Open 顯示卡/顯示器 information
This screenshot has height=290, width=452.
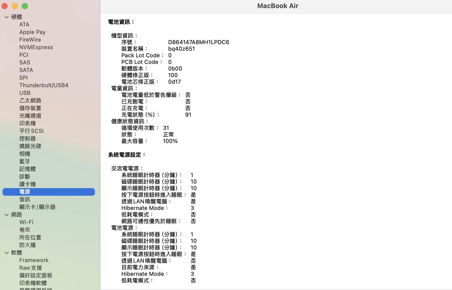pos(38,207)
